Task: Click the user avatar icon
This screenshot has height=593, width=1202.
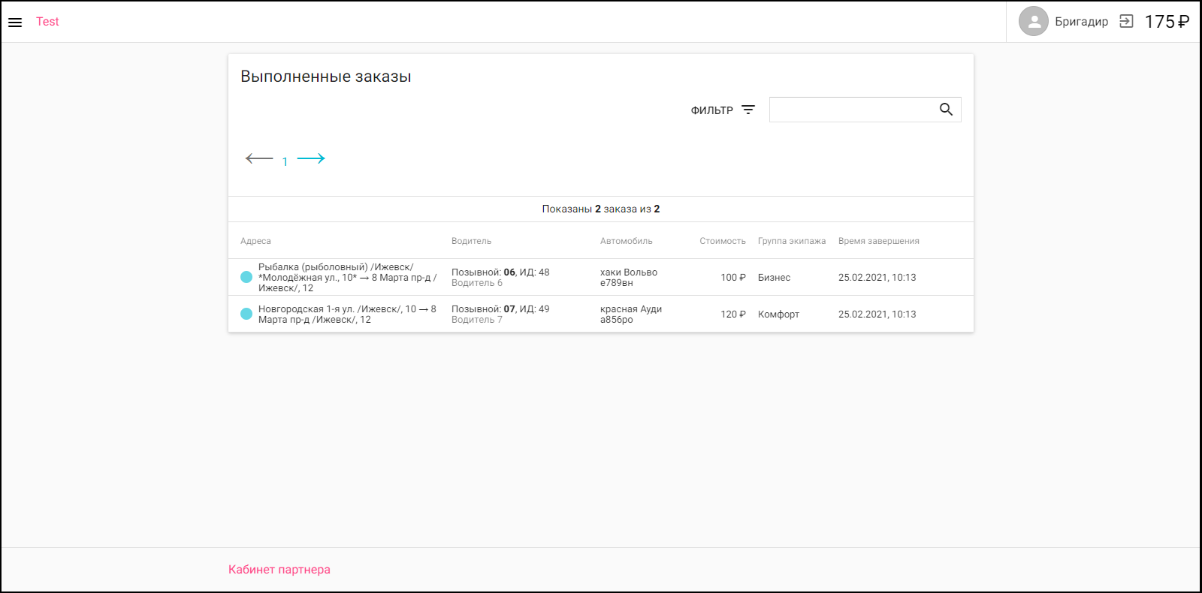Action: 1033,22
